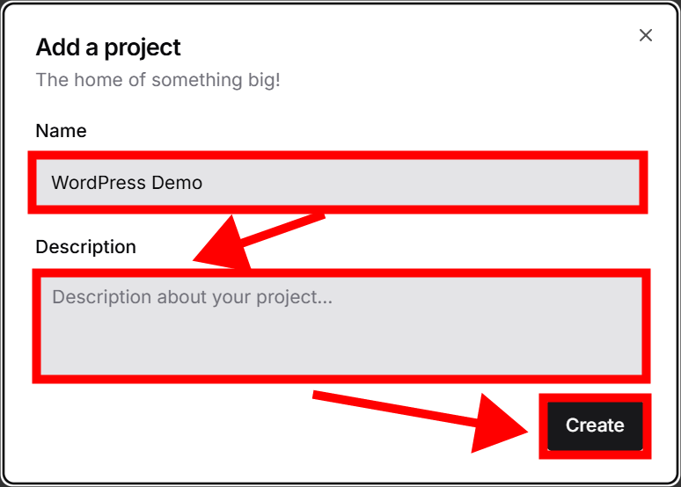Click the Add a project heading

[x=108, y=47]
